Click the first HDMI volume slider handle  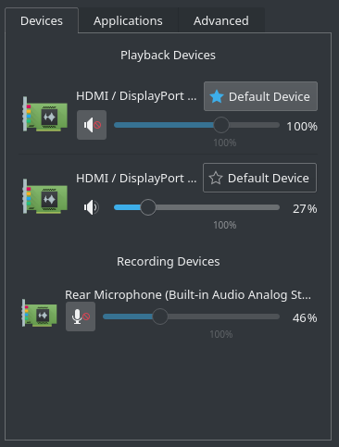[x=221, y=125]
